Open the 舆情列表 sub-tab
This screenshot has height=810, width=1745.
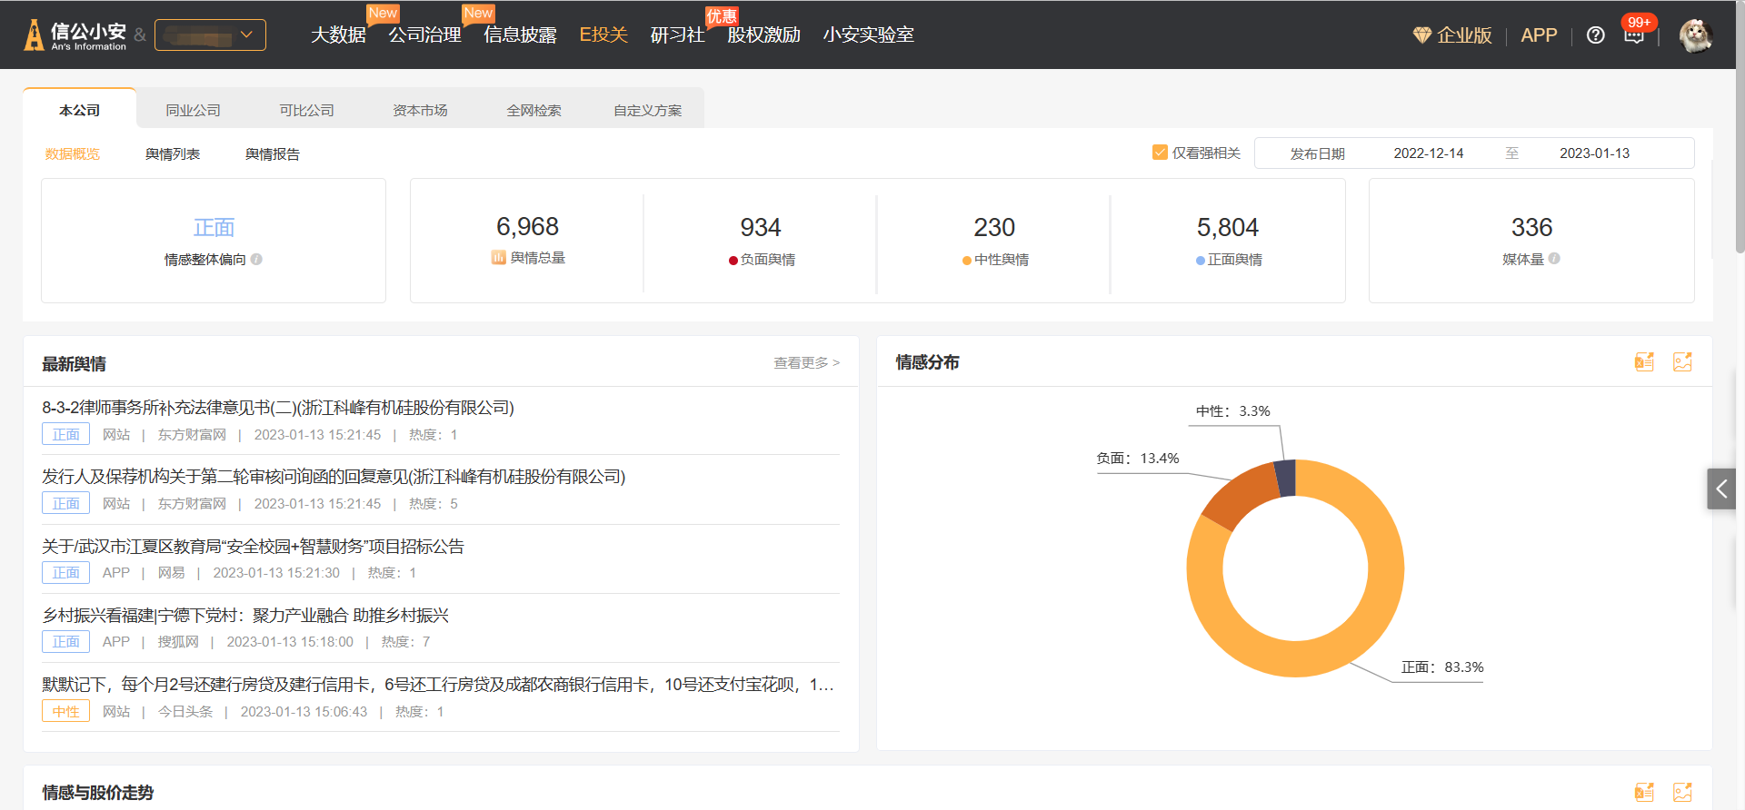(173, 154)
